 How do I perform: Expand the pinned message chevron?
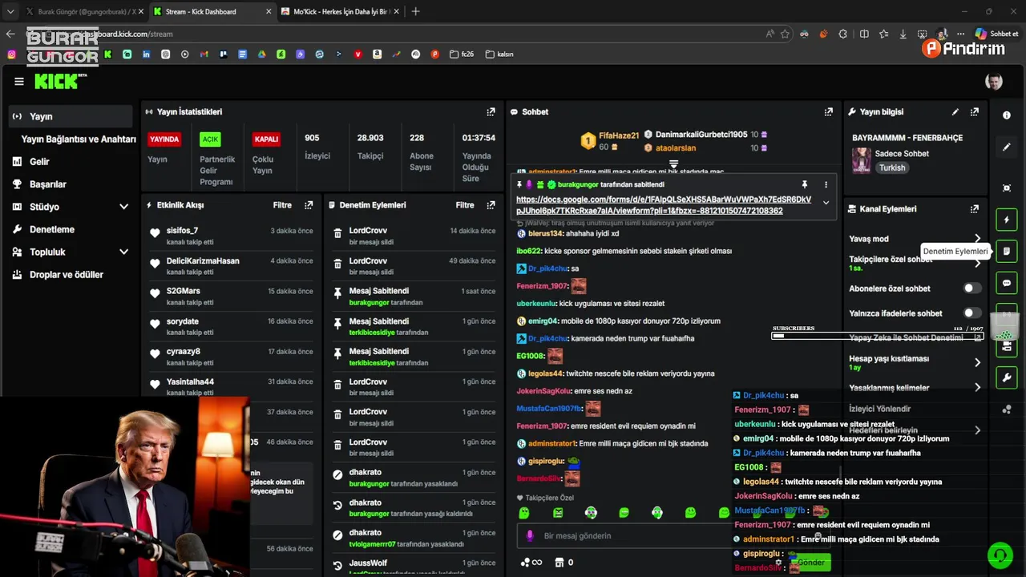click(826, 203)
